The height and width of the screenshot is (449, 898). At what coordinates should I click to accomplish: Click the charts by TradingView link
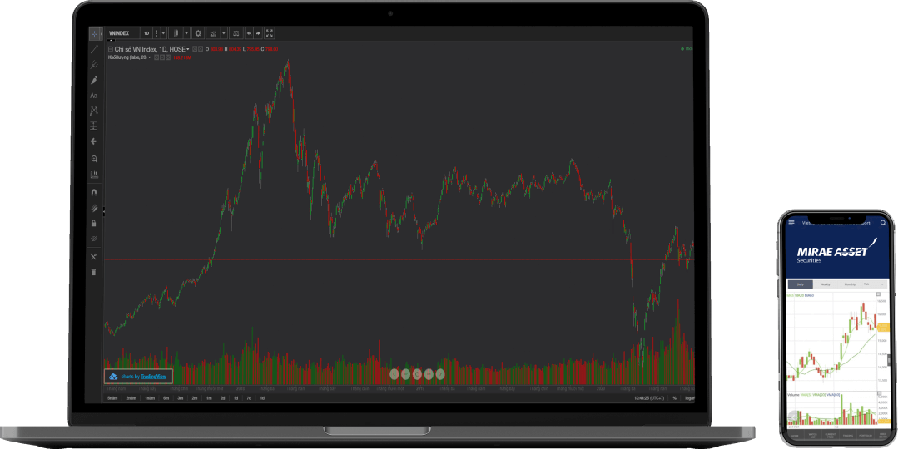[x=138, y=376]
